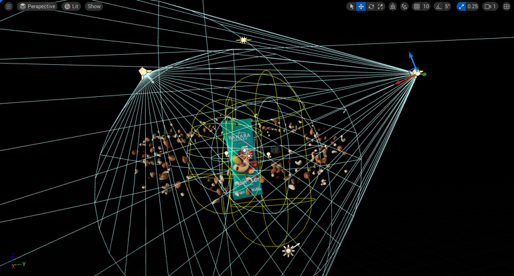Toggle grid snapping icon
514x276 pixels.
click(x=416, y=6)
